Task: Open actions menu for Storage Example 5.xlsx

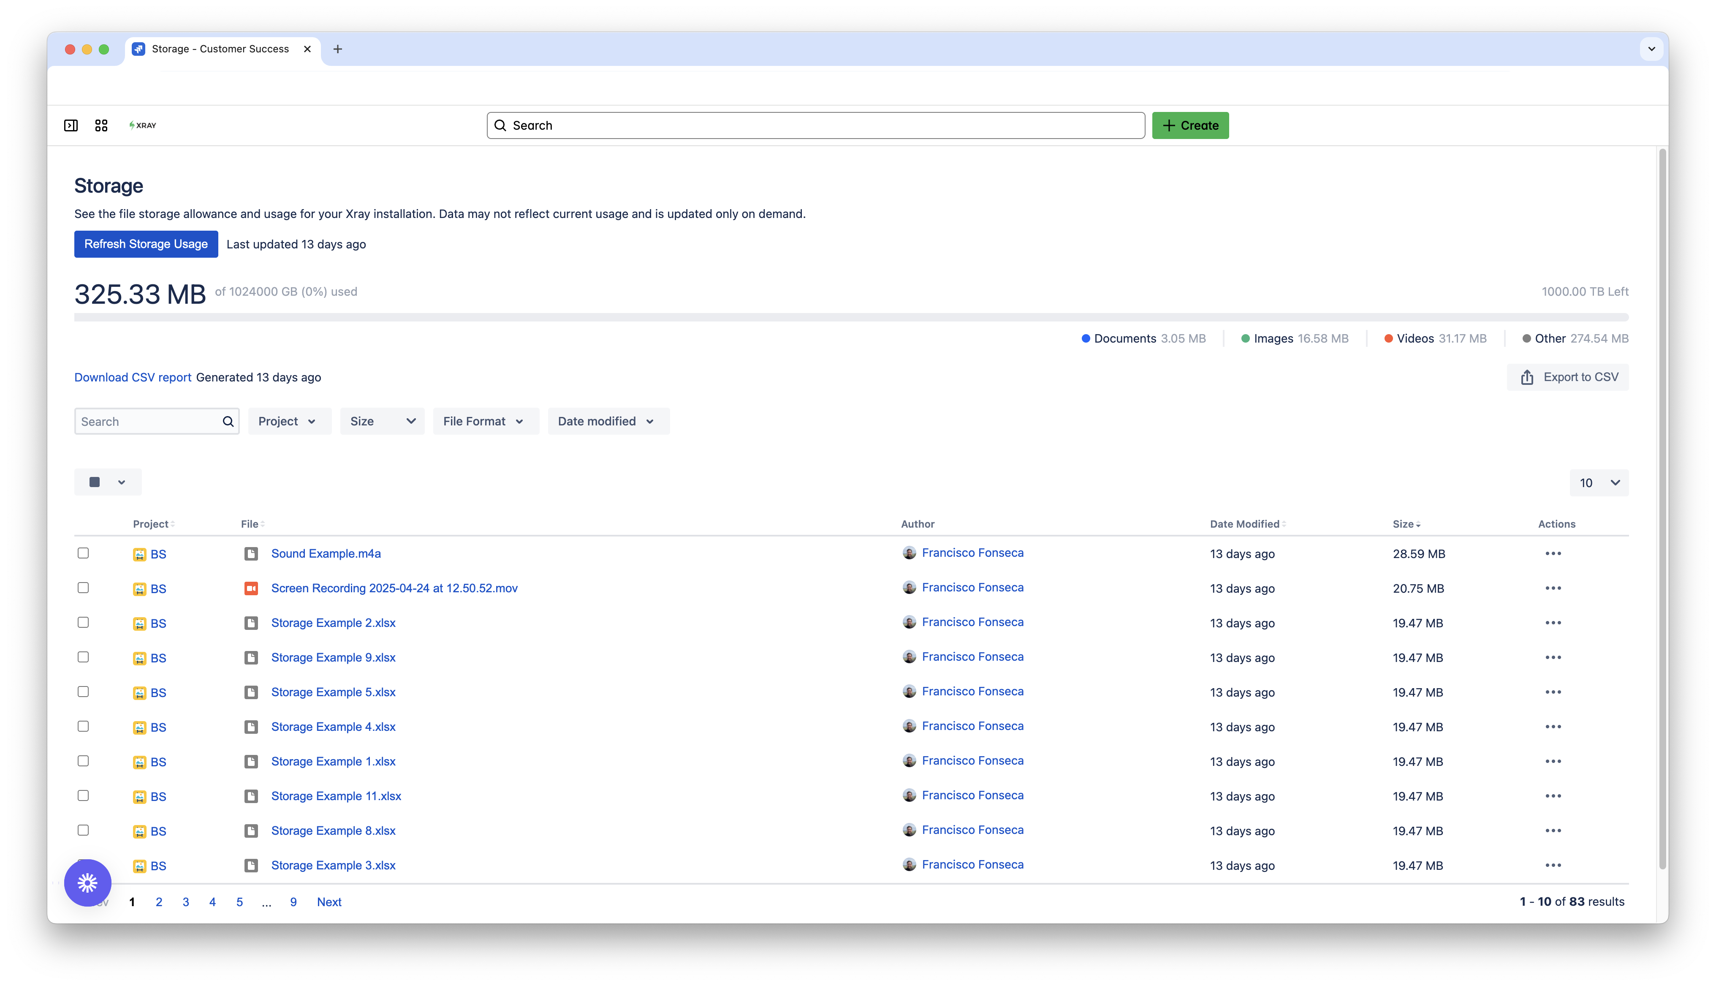Action: pos(1553,692)
